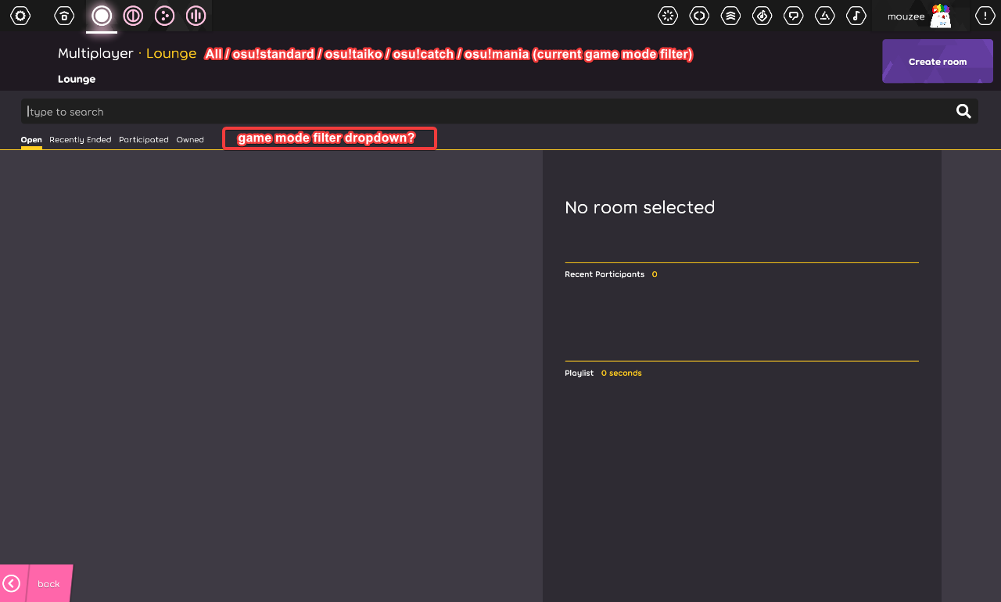The height and width of the screenshot is (602, 1001).
Task: Open the settings gear in the toolbar
Action: click(x=20, y=16)
